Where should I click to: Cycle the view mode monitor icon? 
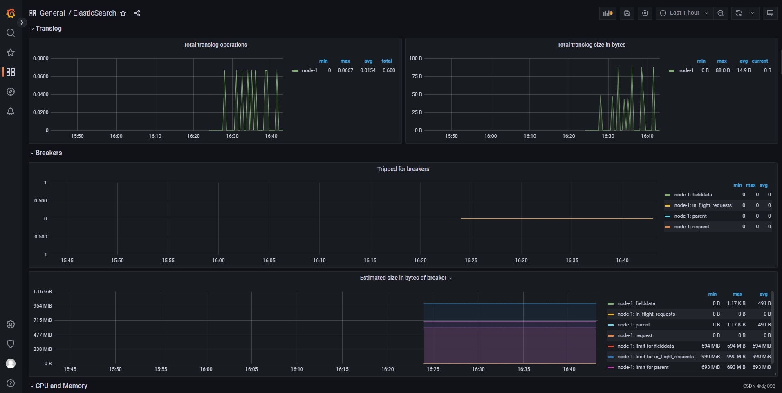point(770,13)
